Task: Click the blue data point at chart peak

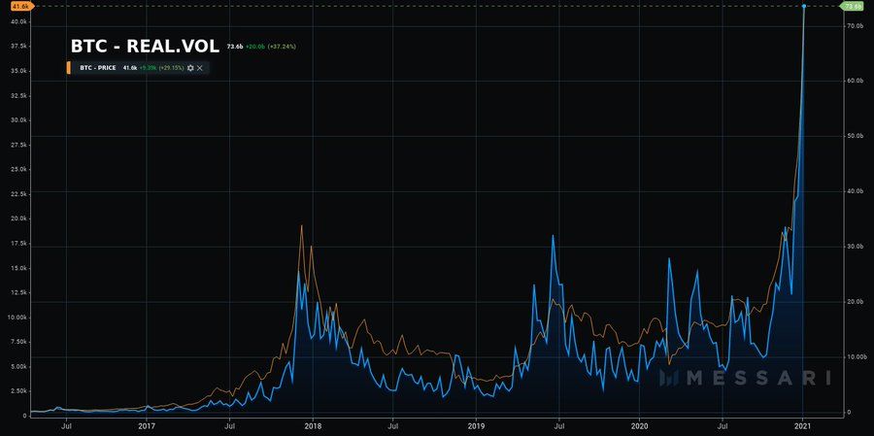Action: tap(804, 6)
